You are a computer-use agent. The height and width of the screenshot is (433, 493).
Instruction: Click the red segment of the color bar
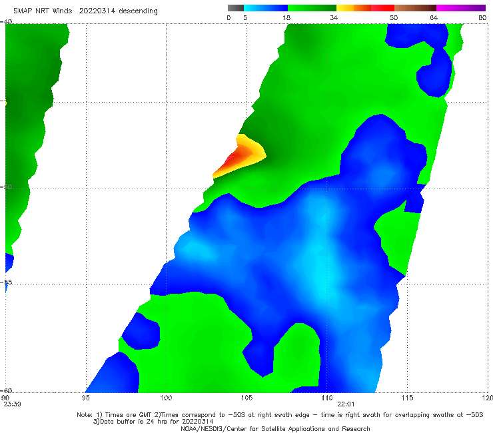tap(382, 8)
